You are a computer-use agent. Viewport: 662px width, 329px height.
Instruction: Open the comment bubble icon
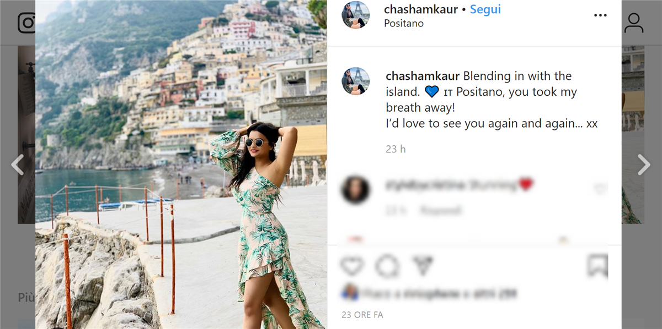[387, 266]
